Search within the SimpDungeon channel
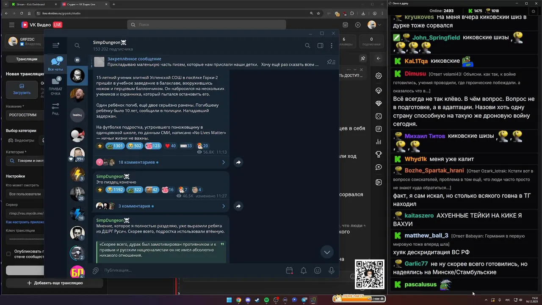Screen dimensions: 542x305 pyautogui.click(x=307, y=46)
